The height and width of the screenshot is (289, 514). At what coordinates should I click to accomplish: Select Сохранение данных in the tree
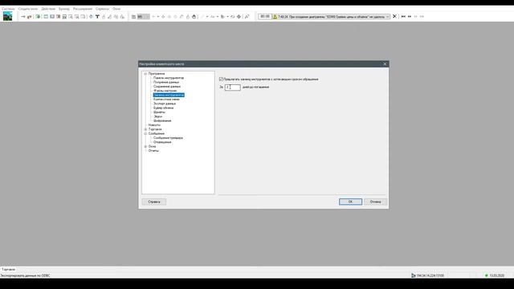point(167,87)
